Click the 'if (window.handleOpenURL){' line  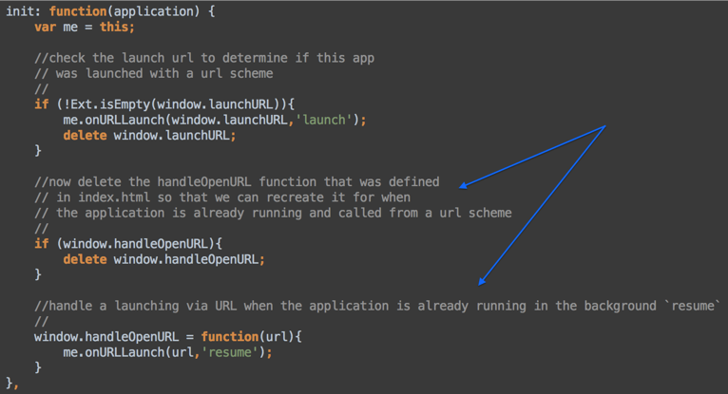pyautogui.click(x=128, y=244)
